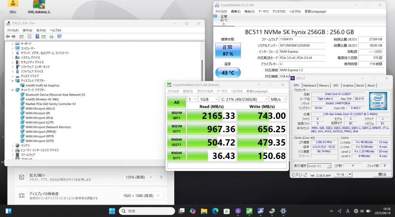The width and height of the screenshot is (395, 217).
Task: Open ファイル(F) menu in Device Manager
Action: coord(13,30)
